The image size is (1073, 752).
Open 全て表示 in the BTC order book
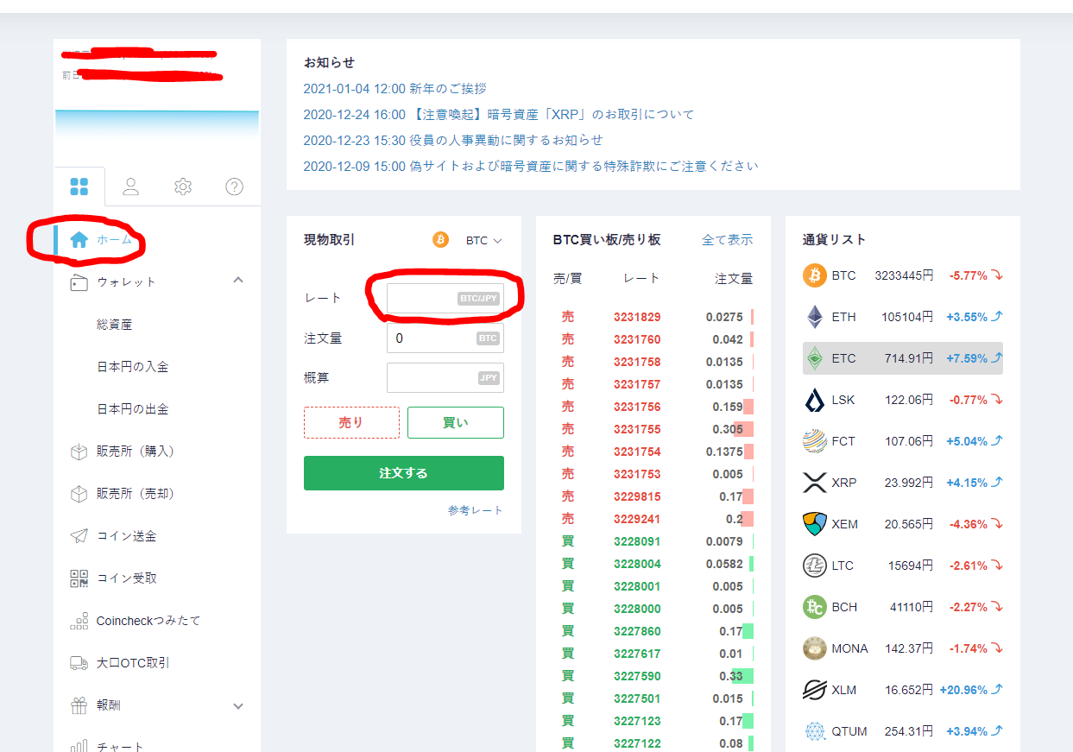(x=729, y=239)
